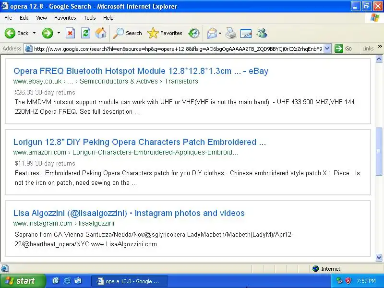Click the Soprano from CA Vienna description
The image size is (384, 288).
pyautogui.click(x=154, y=239)
